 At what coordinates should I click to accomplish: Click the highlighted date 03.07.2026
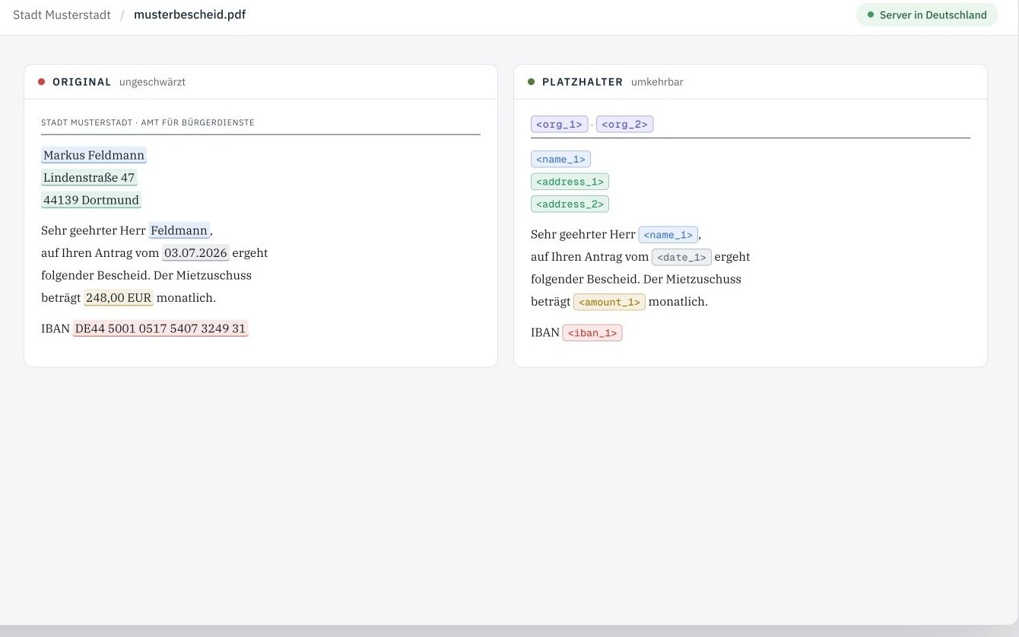(x=195, y=252)
